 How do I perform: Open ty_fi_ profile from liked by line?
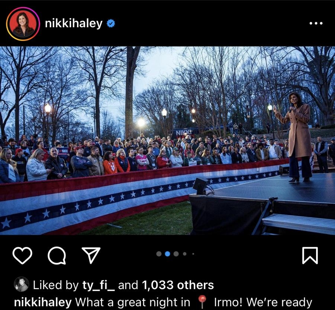[x=99, y=285]
